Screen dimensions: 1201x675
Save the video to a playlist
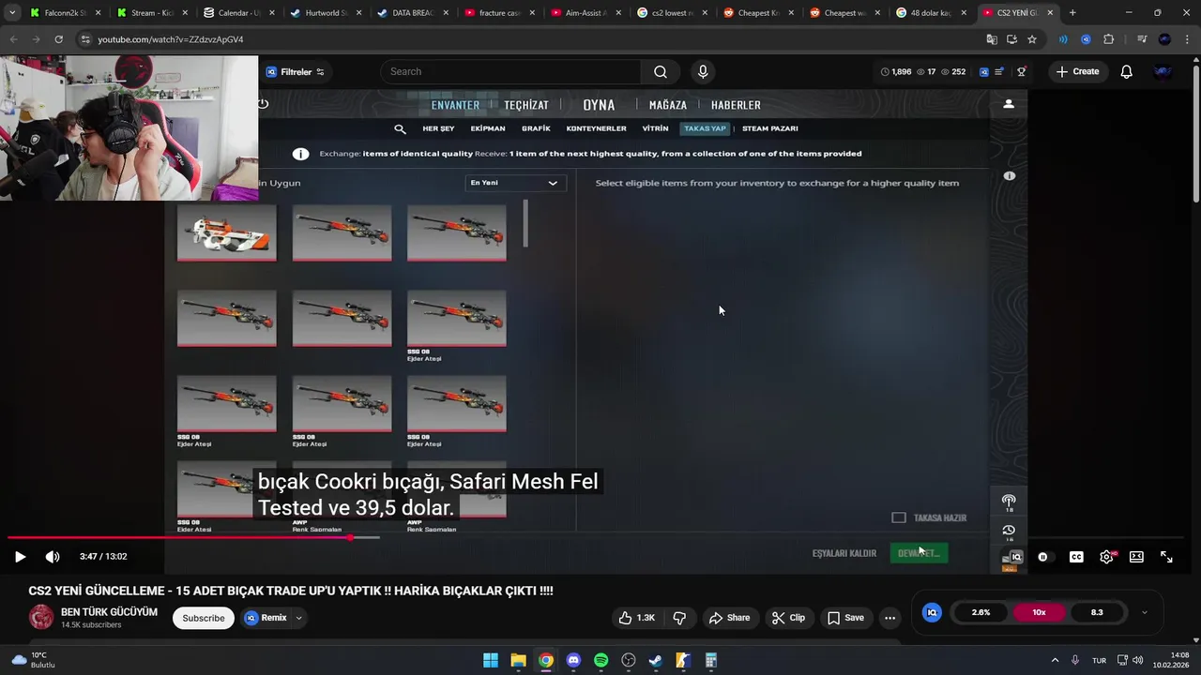click(845, 618)
